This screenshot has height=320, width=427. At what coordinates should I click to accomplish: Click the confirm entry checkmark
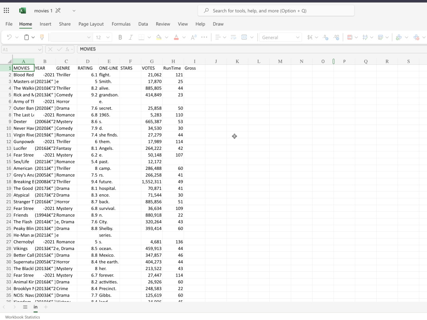point(59,49)
